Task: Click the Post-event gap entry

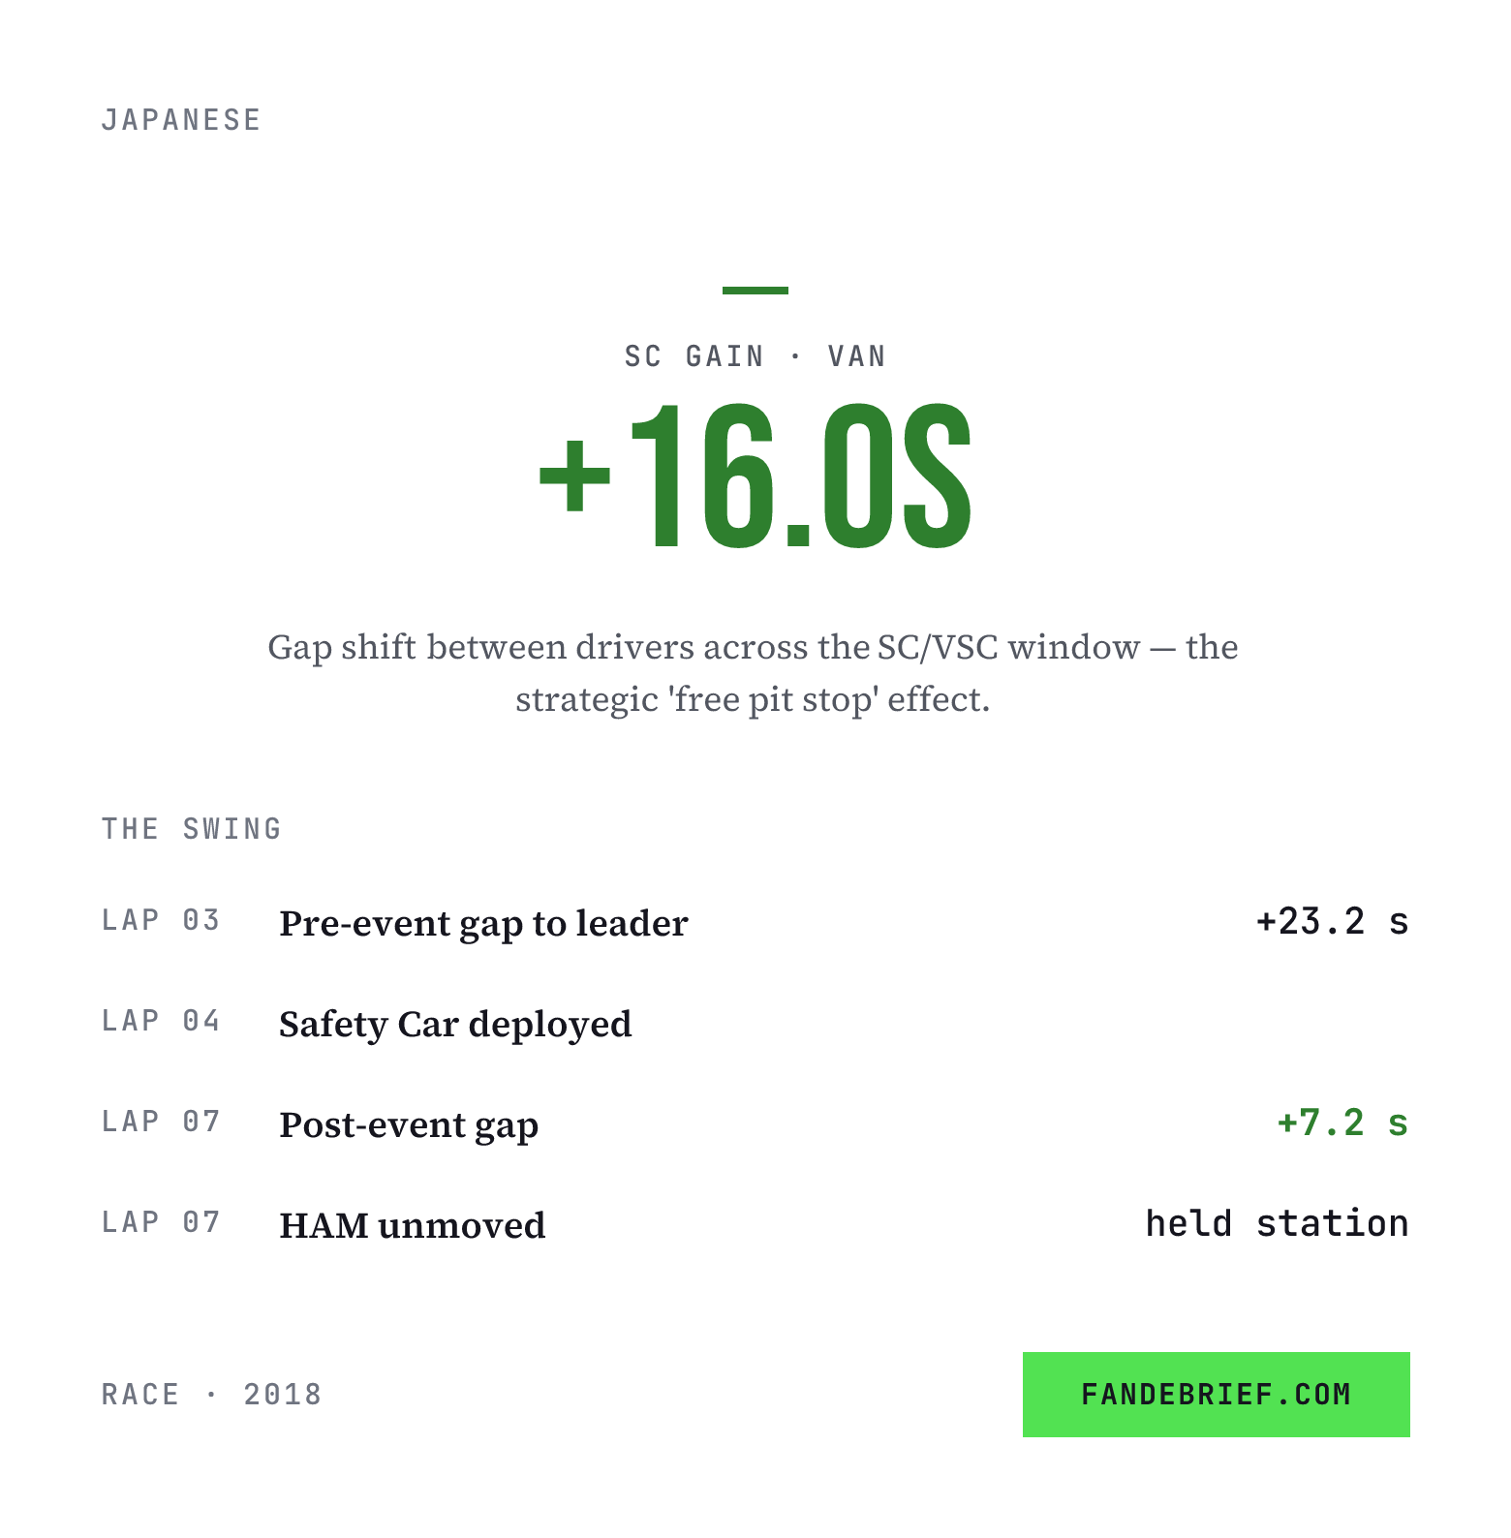Action: tap(409, 1124)
